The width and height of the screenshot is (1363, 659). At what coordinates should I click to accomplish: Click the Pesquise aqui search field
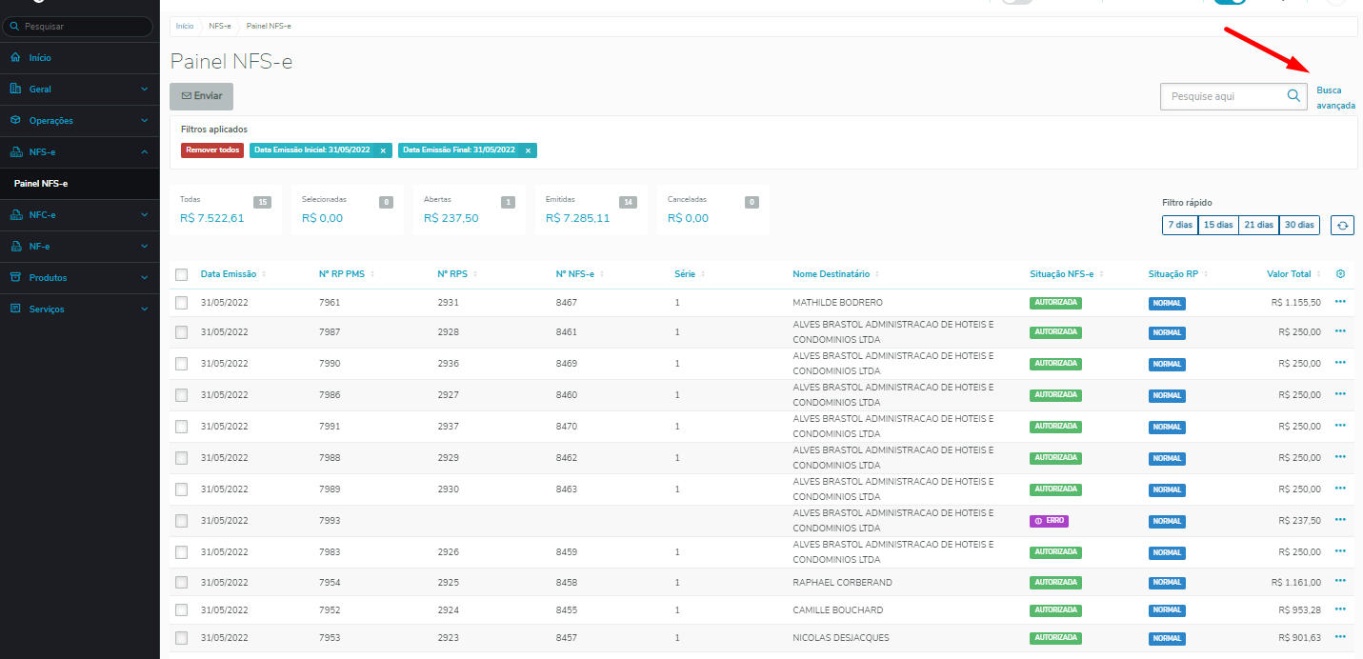tap(1222, 96)
